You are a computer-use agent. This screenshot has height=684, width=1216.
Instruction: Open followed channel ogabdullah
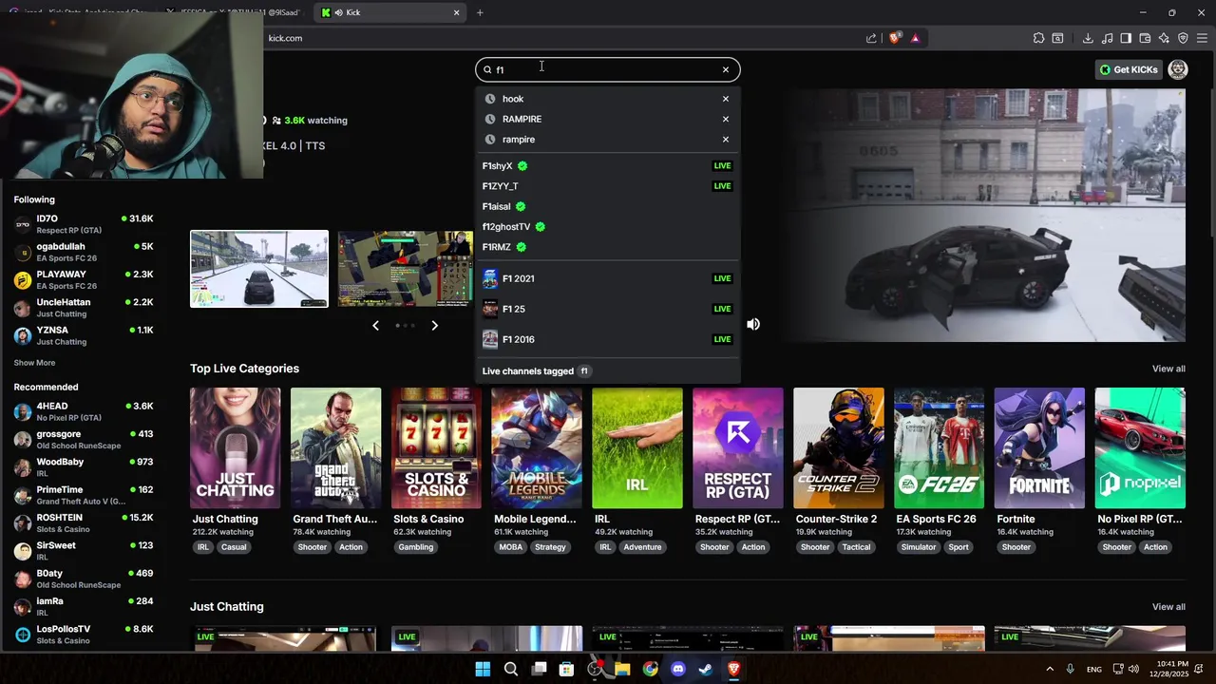point(84,252)
